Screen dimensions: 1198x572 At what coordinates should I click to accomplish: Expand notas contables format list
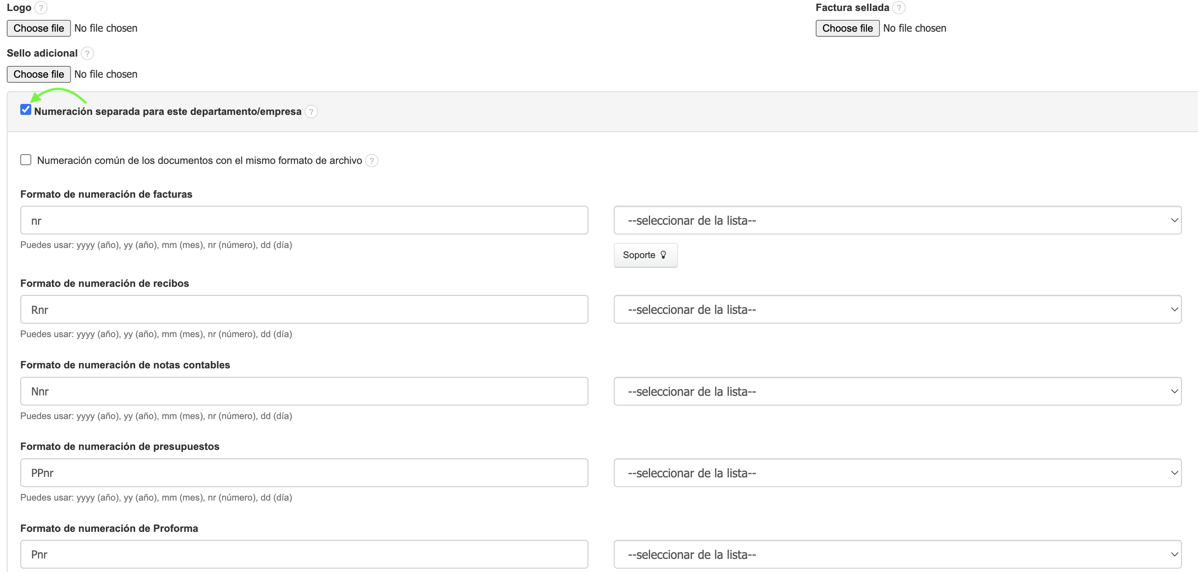pos(897,392)
